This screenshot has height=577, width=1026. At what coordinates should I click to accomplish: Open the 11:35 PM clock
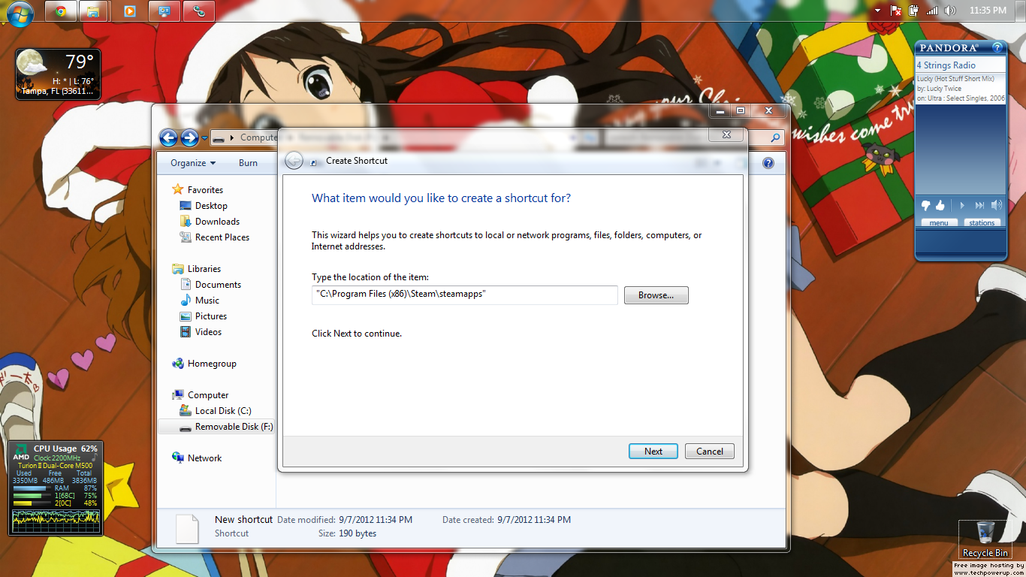pyautogui.click(x=988, y=11)
